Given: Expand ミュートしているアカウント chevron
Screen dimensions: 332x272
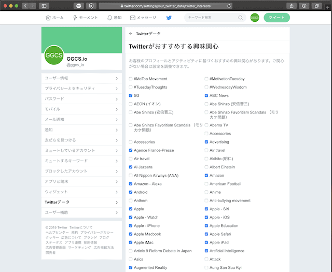Looking at the screenshot, I should [117, 151].
